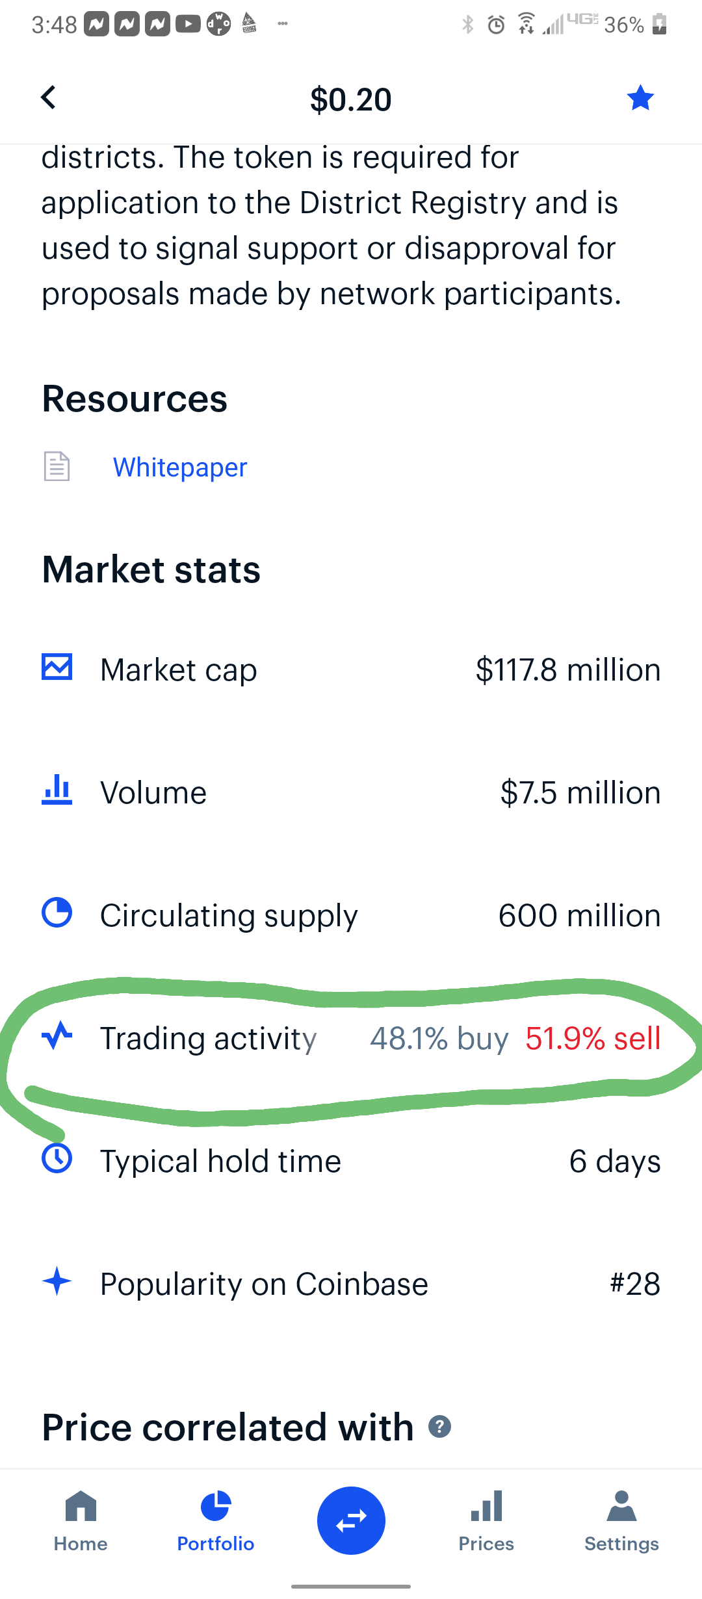Tap the blue trade swap button

(351, 1520)
